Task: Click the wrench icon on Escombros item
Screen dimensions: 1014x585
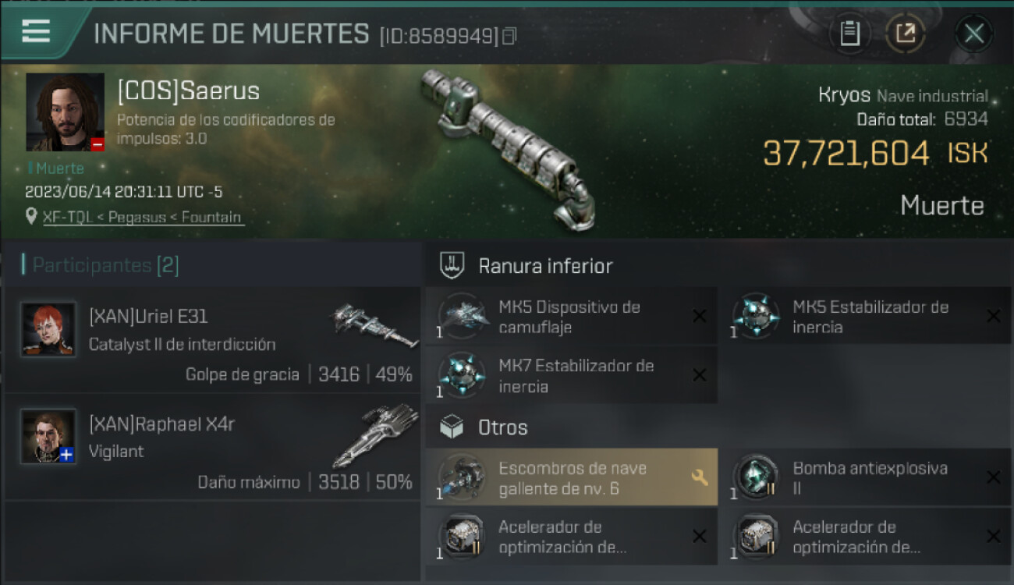Action: [x=700, y=477]
